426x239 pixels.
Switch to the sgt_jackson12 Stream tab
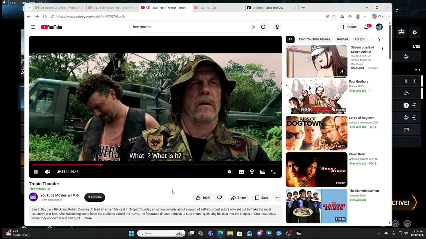pyautogui.click(x=60, y=8)
